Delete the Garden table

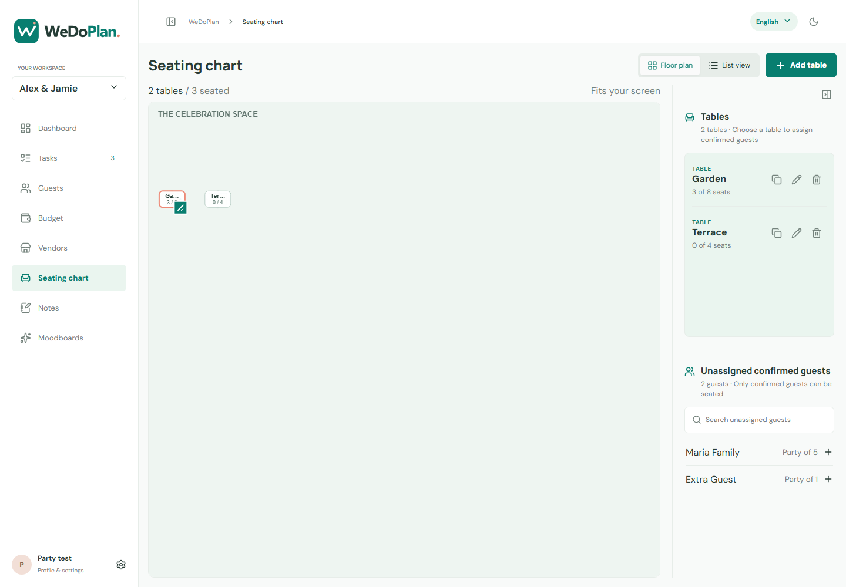[817, 180]
